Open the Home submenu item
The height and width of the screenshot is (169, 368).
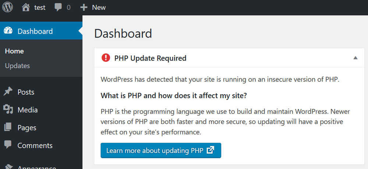[14, 51]
